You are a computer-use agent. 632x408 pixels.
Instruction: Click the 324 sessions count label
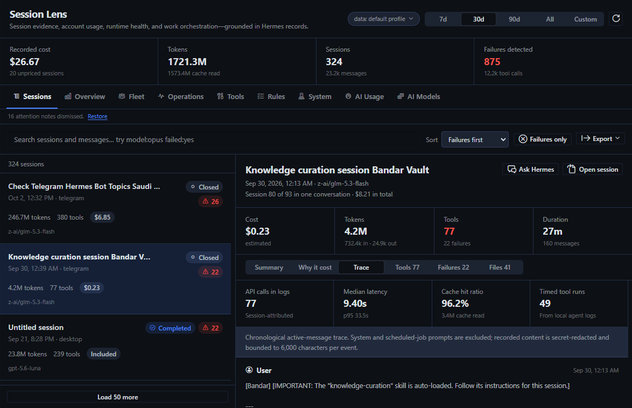tap(26, 164)
